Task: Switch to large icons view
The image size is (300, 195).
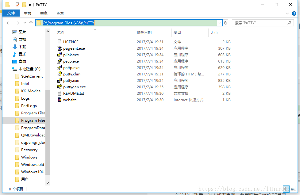Action: tap(293, 189)
